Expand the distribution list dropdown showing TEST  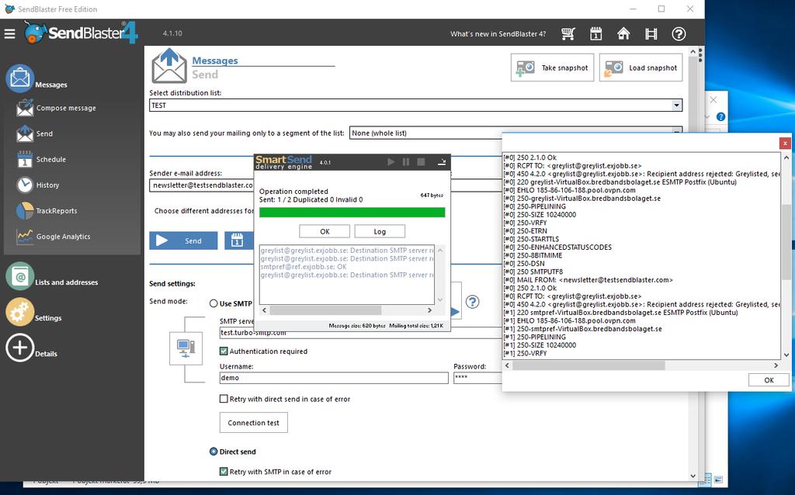click(676, 106)
